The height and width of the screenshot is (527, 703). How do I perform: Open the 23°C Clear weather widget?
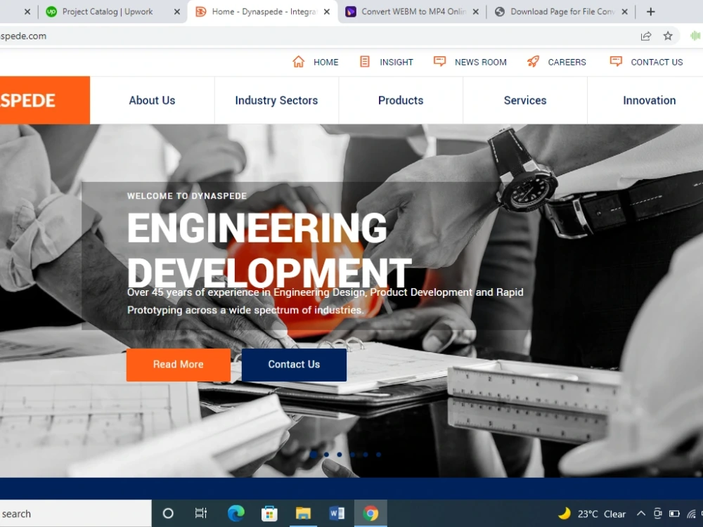[x=592, y=514]
